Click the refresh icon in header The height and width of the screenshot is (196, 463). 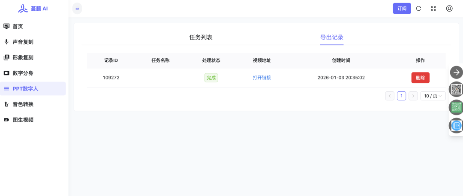[418, 9]
